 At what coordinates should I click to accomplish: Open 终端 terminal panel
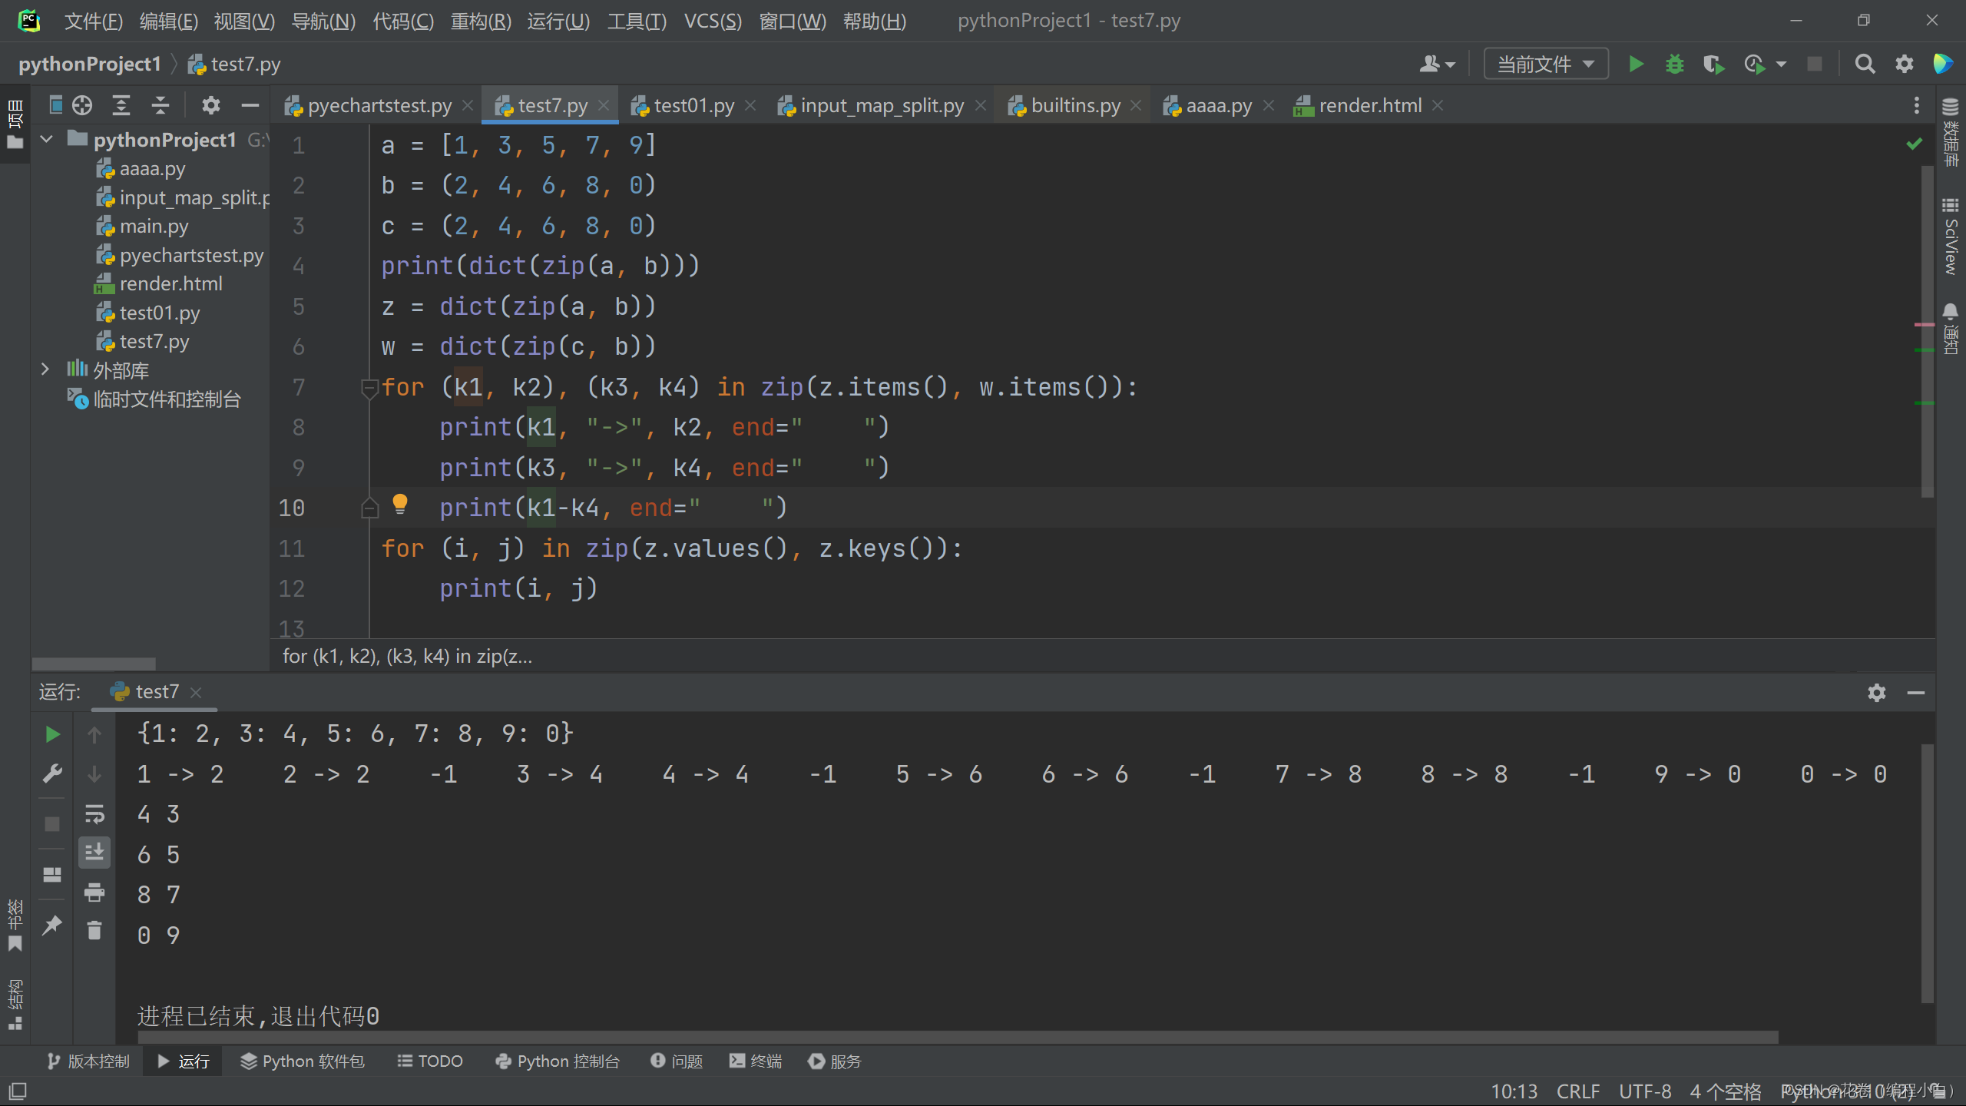tap(756, 1061)
